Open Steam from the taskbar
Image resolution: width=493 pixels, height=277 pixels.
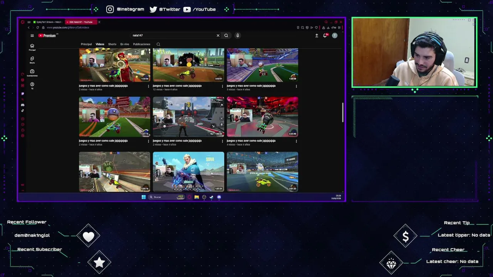pos(211,197)
